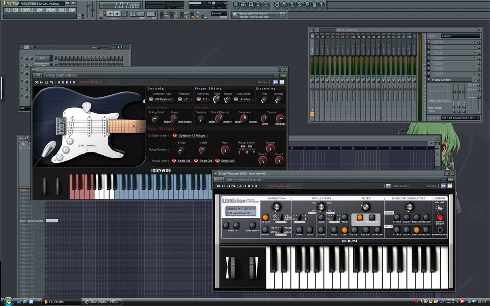490x306 pixels.
Task: Click the Record button in the transport
Action: 124,14
